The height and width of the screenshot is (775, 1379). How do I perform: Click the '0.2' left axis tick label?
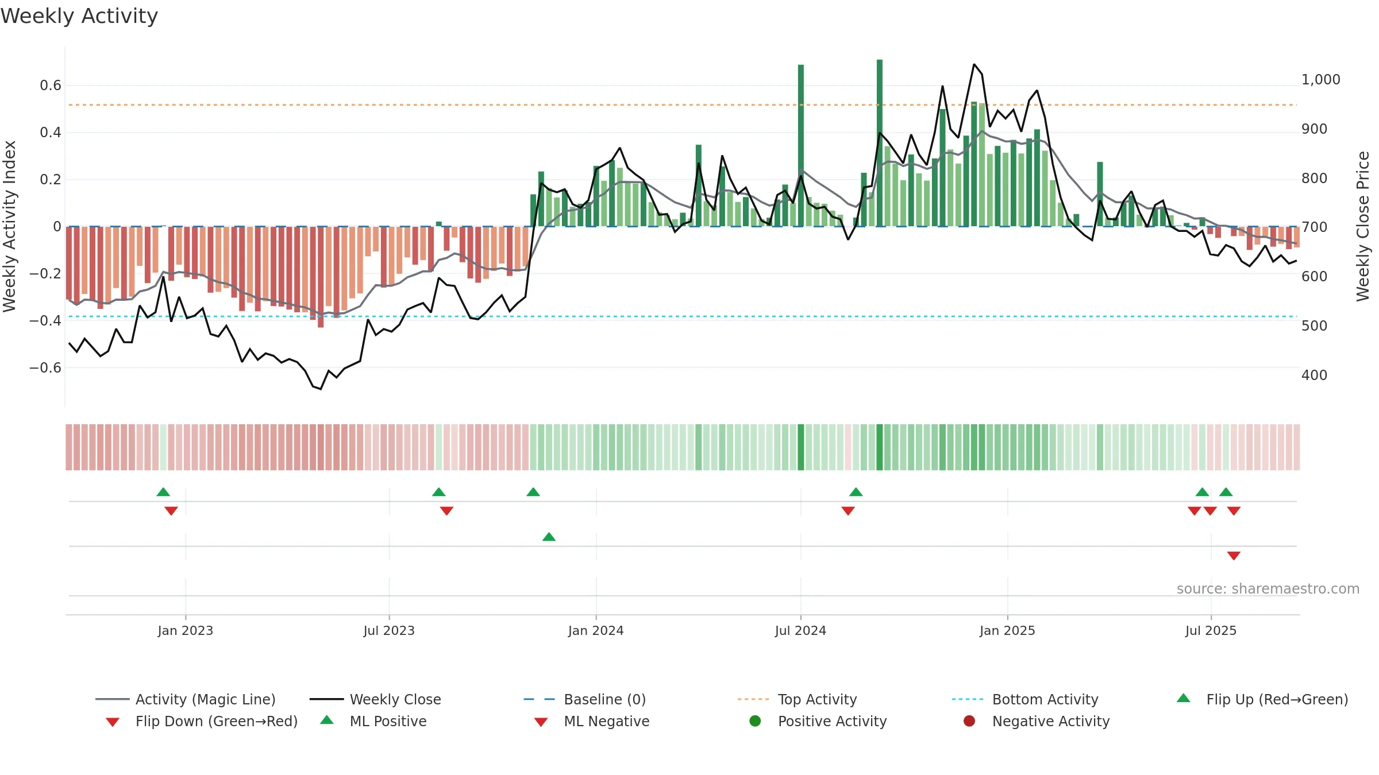click(x=50, y=180)
